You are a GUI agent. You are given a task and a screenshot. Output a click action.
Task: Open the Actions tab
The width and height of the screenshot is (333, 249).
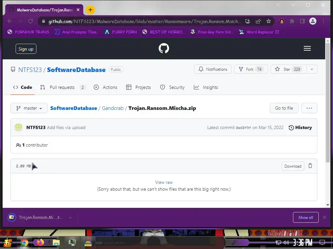[106, 87]
